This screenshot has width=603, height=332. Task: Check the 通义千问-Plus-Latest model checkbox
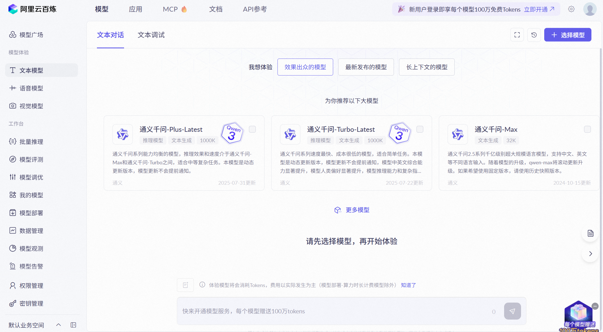point(252,129)
